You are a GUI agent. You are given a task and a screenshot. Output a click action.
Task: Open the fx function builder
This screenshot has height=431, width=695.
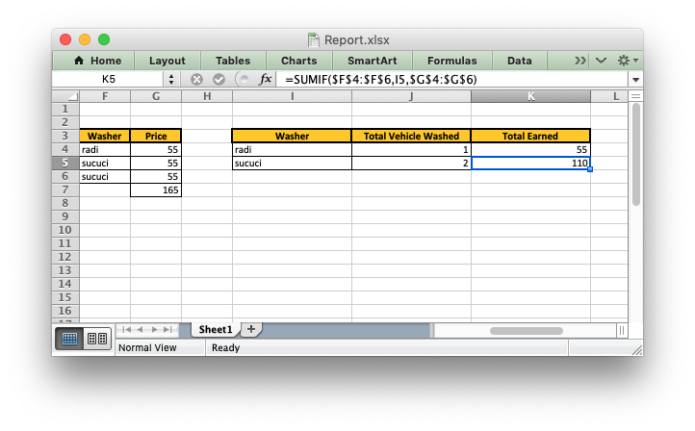point(265,79)
